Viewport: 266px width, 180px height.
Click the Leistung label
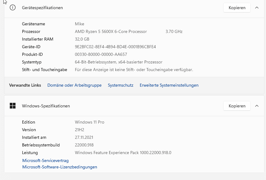coord(30,153)
